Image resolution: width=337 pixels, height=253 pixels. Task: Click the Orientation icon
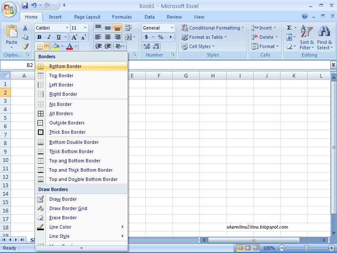[119, 46]
